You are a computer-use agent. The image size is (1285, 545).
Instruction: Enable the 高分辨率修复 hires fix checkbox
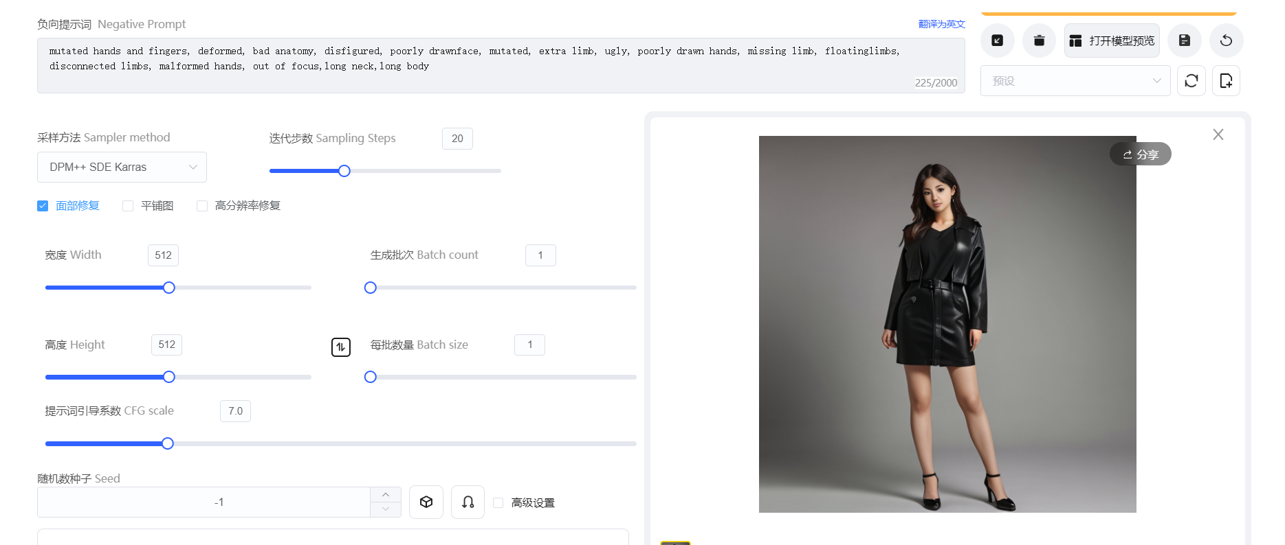coord(202,206)
